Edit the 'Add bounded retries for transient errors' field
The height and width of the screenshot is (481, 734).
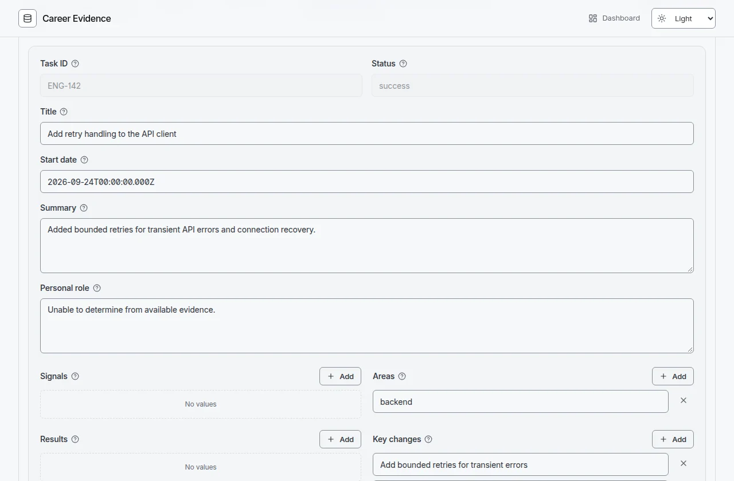click(x=521, y=464)
